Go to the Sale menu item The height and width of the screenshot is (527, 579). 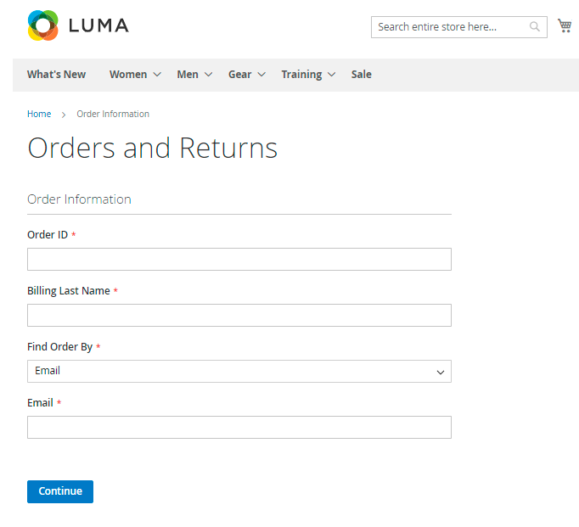pos(361,75)
